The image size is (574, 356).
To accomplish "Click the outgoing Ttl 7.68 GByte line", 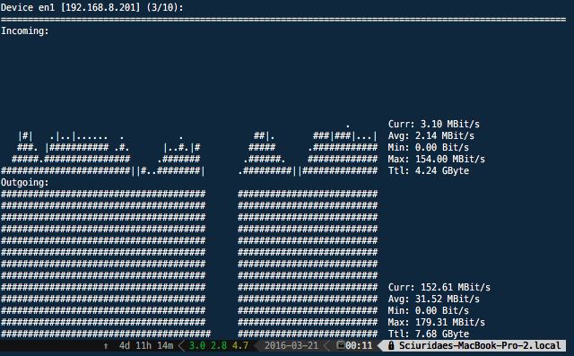I will click(x=429, y=334).
